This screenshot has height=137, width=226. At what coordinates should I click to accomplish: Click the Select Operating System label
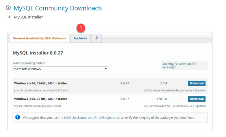(29, 63)
